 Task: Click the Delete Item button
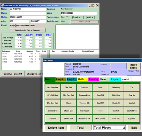pos(56,128)
